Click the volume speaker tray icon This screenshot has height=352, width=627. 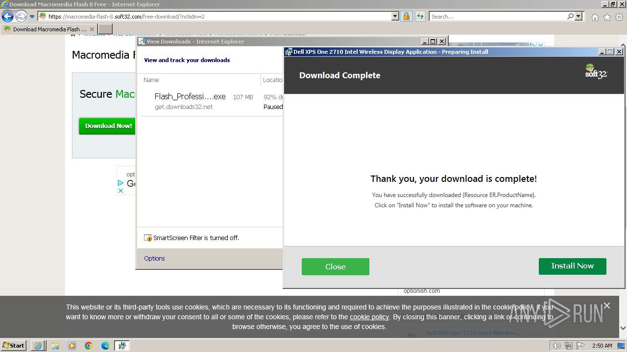[x=557, y=346]
